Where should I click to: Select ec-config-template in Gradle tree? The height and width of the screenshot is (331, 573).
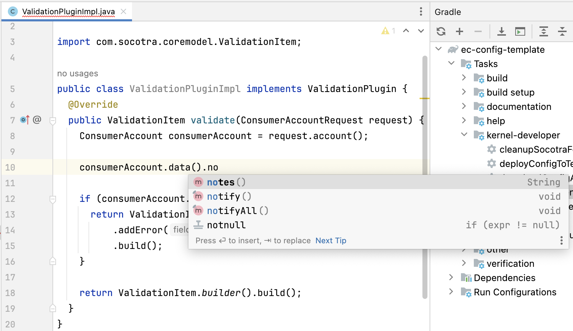pyautogui.click(x=503, y=50)
